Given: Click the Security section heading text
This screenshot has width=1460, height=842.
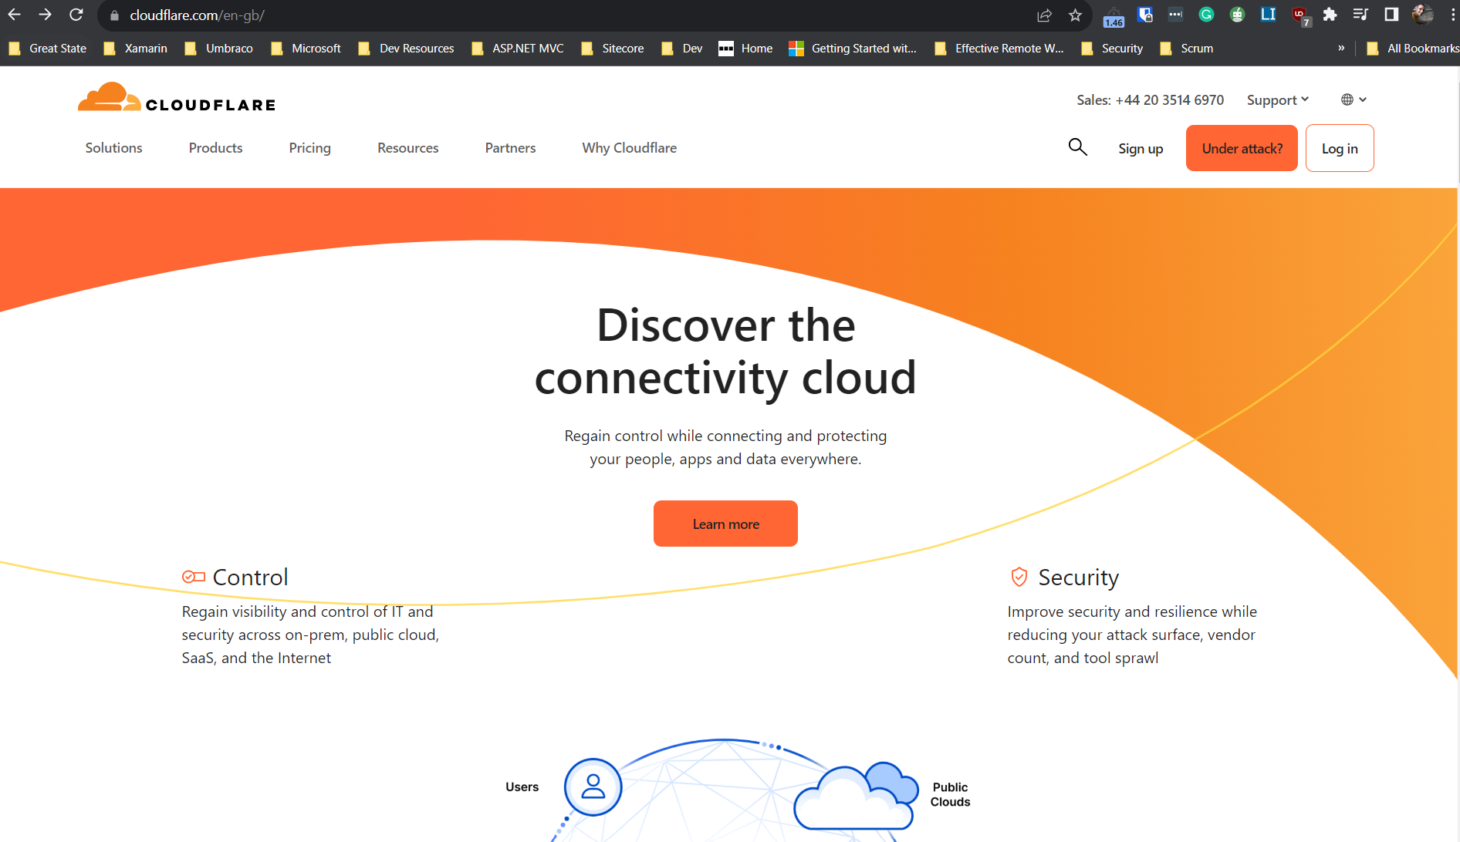Looking at the screenshot, I should click(x=1078, y=577).
